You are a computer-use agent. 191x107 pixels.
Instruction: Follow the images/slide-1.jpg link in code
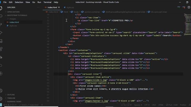[95, 80]
